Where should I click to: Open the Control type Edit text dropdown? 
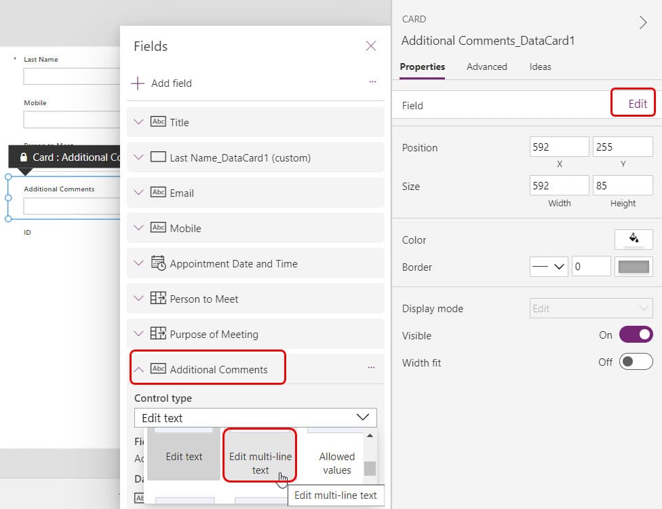tap(256, 418)
